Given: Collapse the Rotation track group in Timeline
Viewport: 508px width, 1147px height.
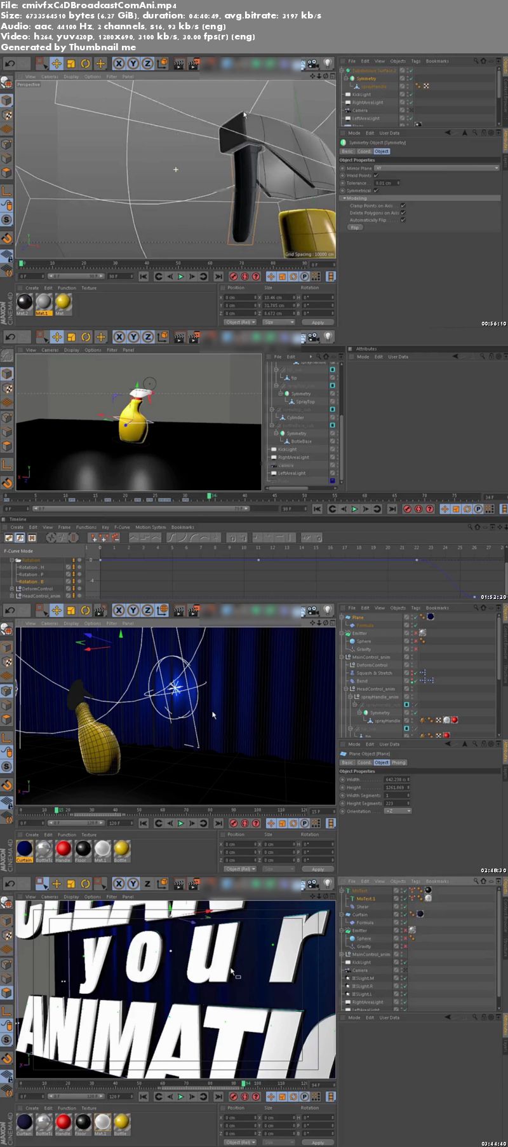Looking at the screenshot, I should [11, 560].
